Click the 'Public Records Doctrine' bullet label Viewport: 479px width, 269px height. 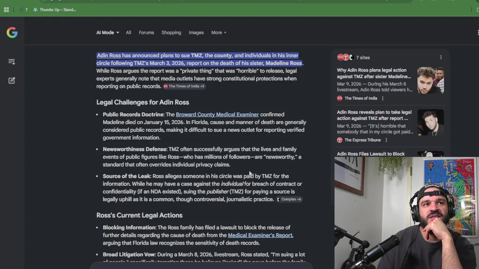pos(133,114)
